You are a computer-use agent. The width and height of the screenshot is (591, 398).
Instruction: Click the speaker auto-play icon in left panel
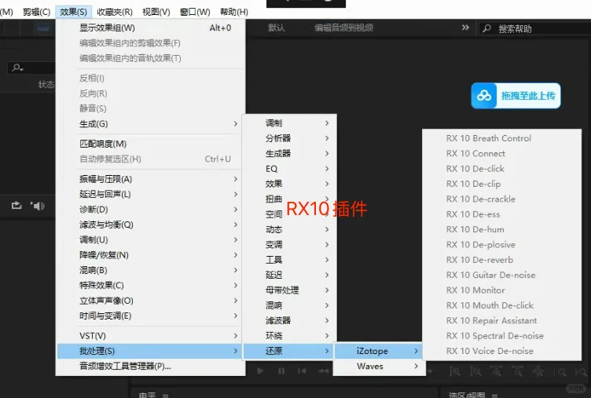coord(37,206)
